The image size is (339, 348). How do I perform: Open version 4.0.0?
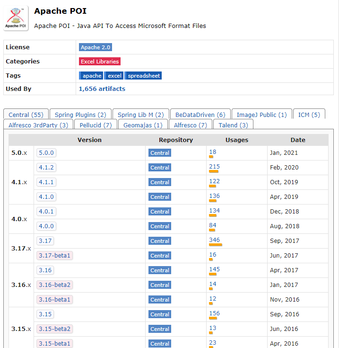[x=46, y=226]
